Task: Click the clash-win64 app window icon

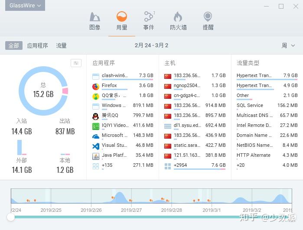Action: click(96, 77)
